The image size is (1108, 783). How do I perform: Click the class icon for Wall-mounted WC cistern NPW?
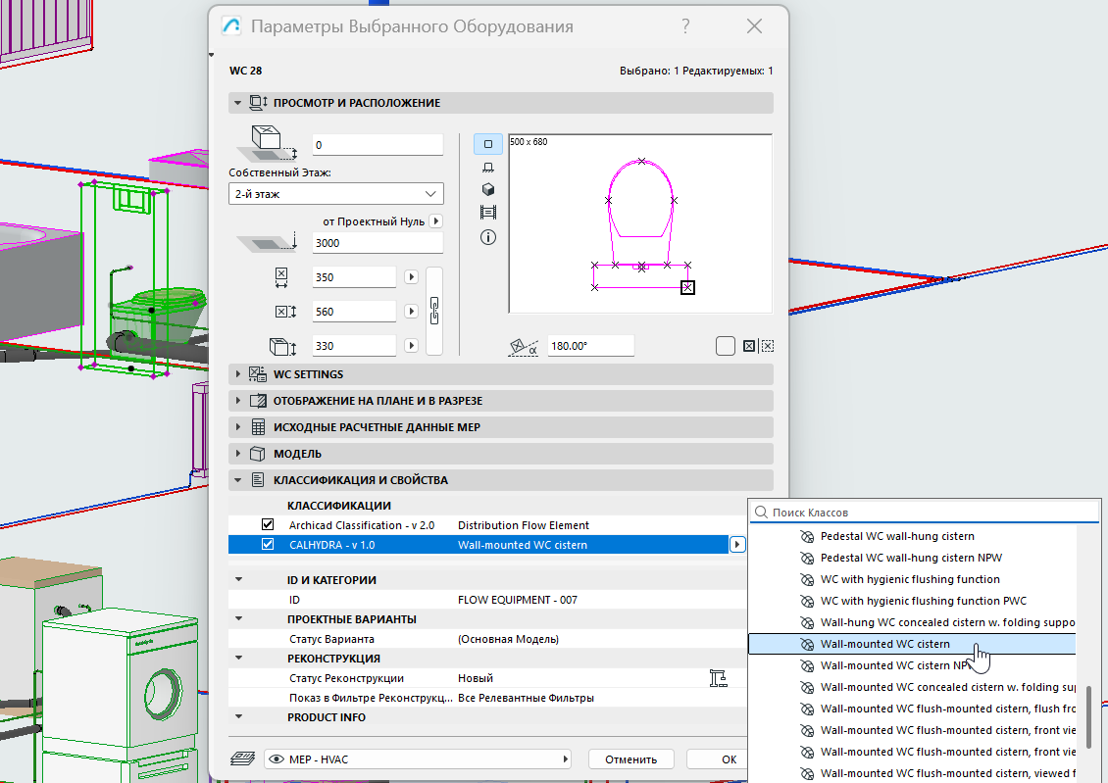coord(806,665)
